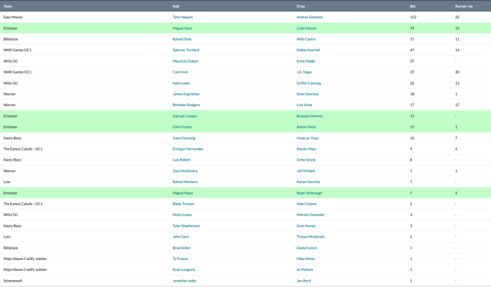The image size is (491, 287).
Task: Open Aaron Hicks player link
Action: (x=306, y=127)
